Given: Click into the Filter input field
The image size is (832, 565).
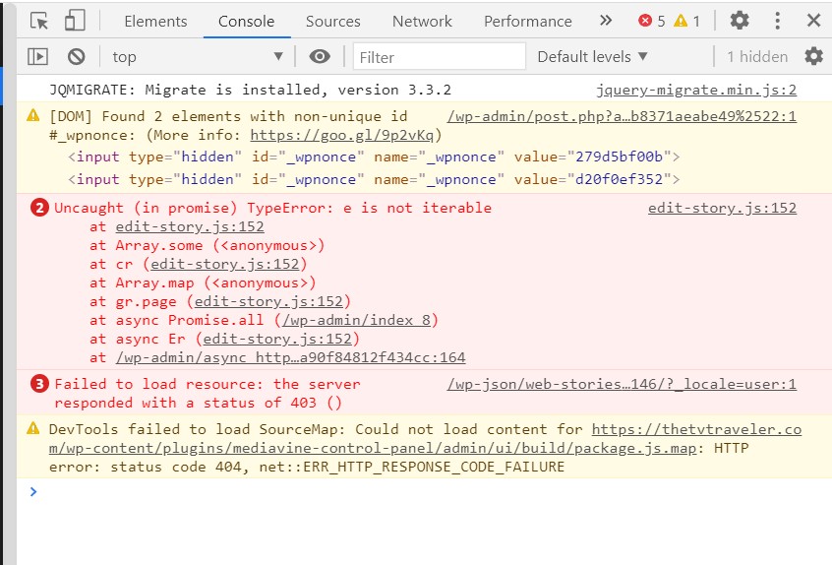Looking at the screenshot, I should click(x=433, y=57).
